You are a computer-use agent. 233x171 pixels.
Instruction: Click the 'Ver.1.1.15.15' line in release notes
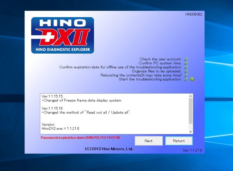(x=52, y=96)
